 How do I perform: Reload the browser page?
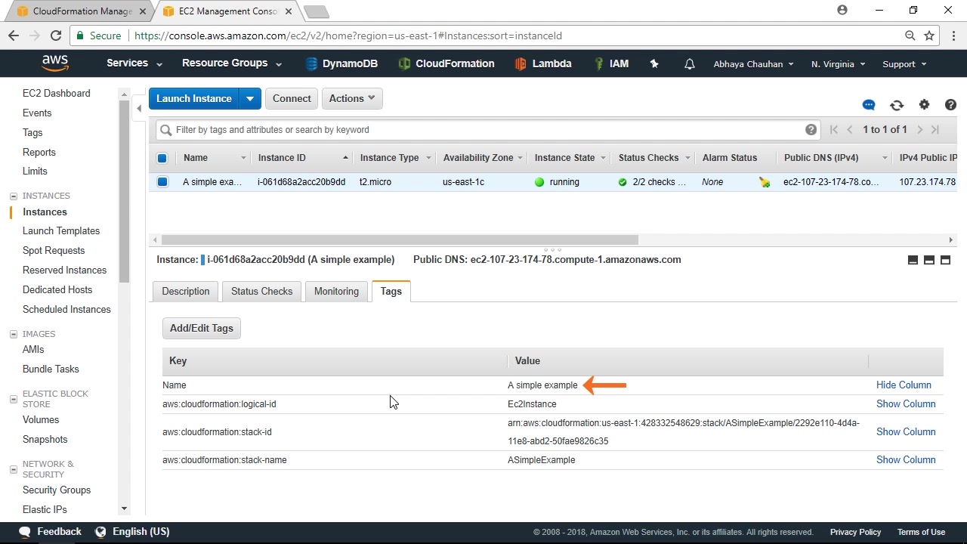pyautogui.click(x=55, y=36)
